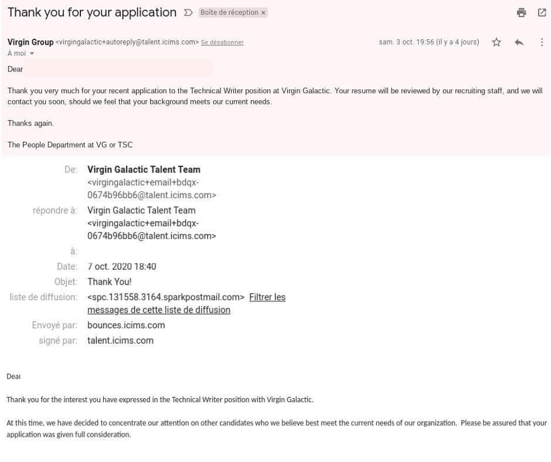Screen dimensions: 551x462
Task: Click the Se désabonner link
Action: pyautogui.click(x=222, y=42)
